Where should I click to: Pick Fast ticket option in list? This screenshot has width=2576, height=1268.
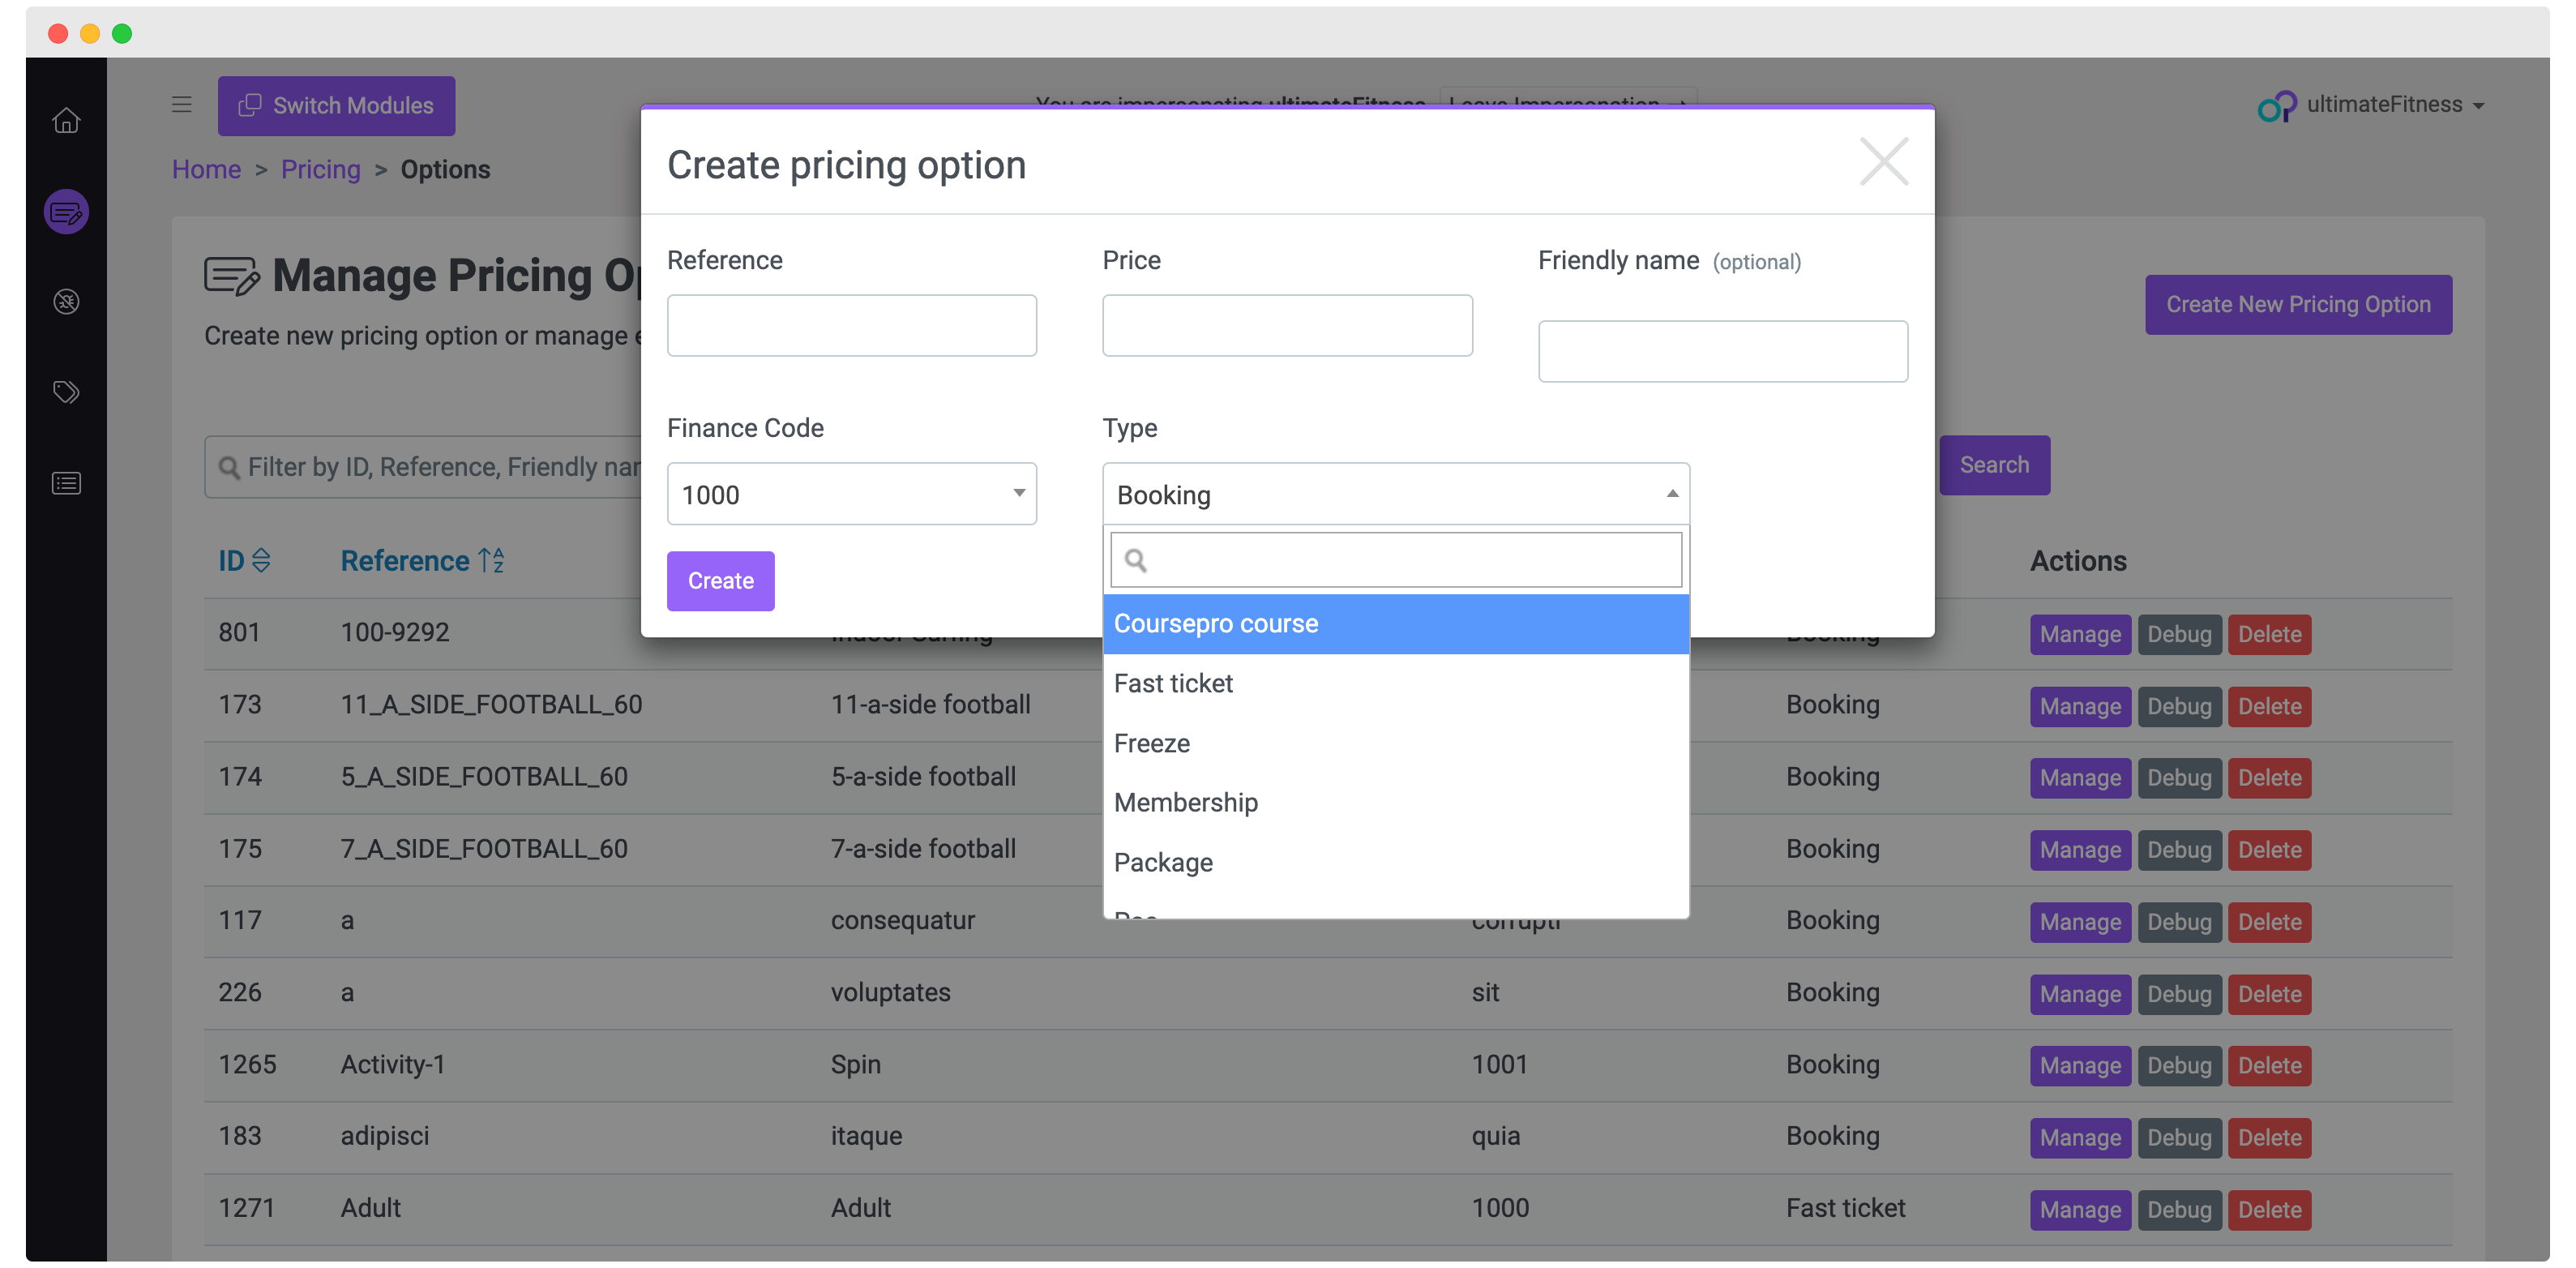(1173, 684)
